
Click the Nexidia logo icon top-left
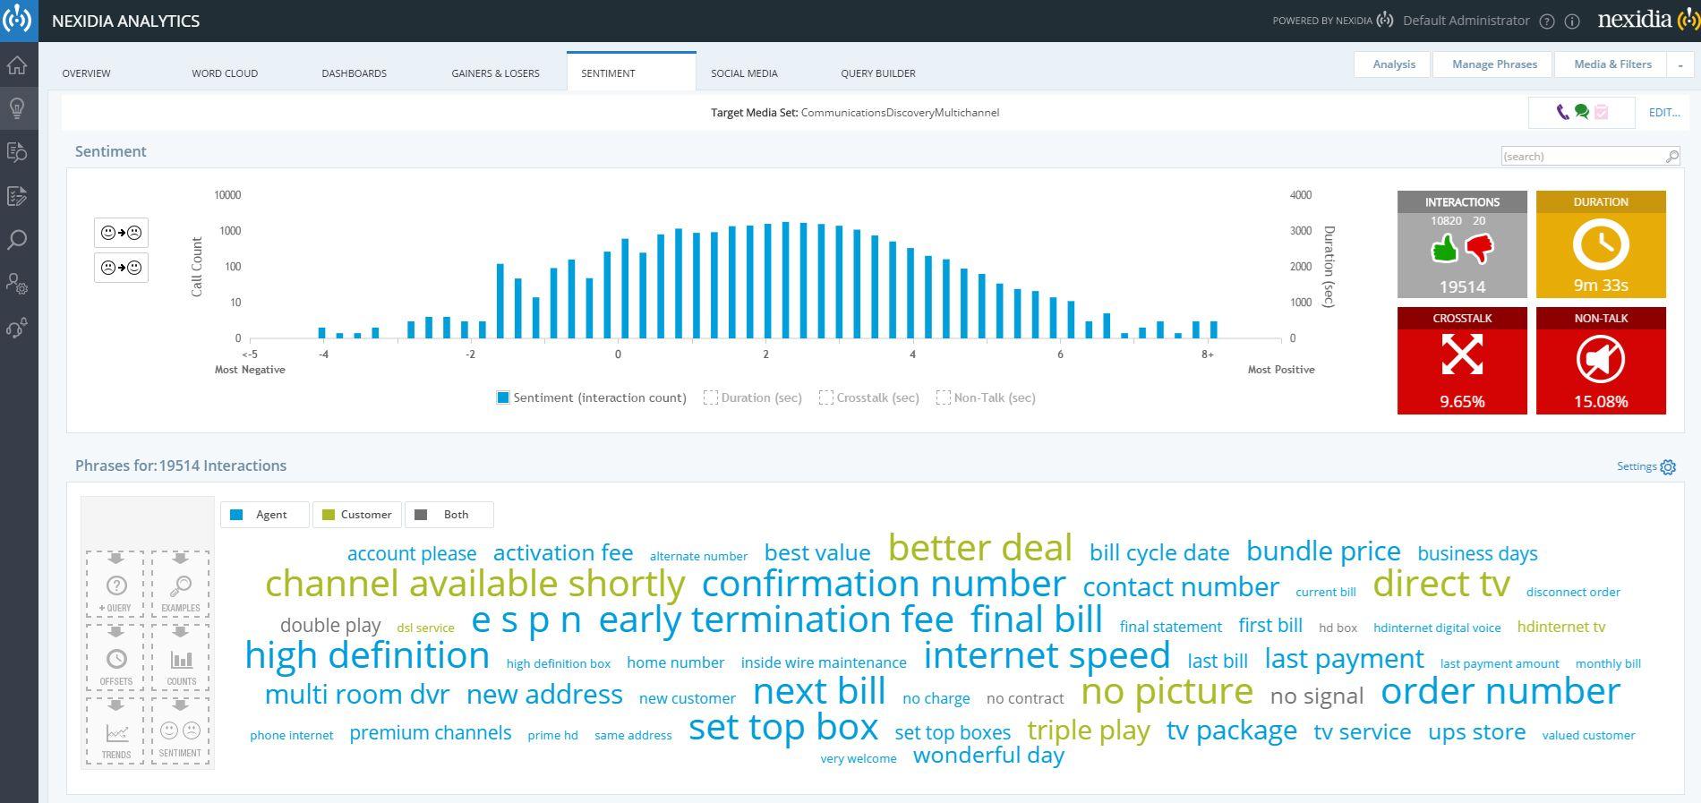point(17,20)
